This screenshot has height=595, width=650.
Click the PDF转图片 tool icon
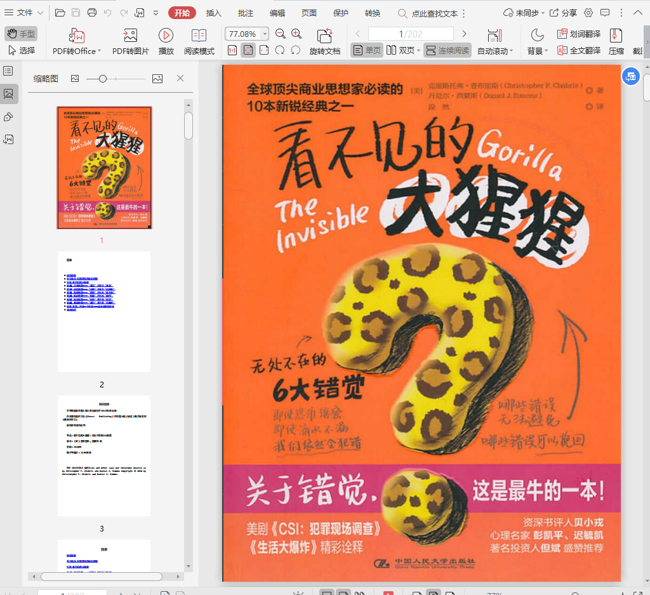[131, 36]
